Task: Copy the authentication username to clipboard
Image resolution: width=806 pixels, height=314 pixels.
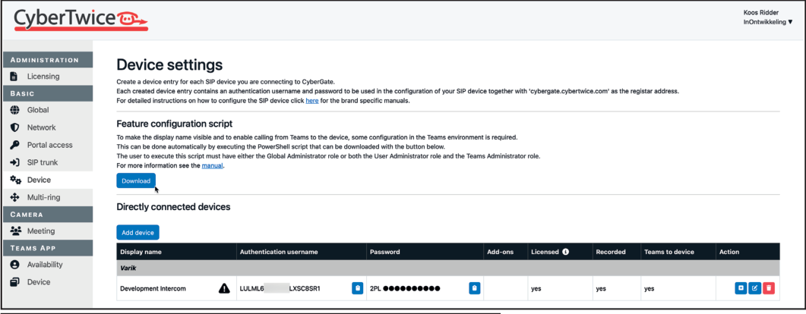Action: click(357, 288)
